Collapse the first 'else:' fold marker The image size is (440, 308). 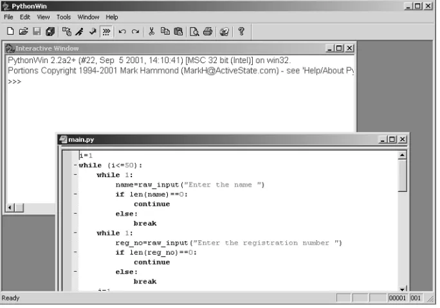tap(75, 213)
